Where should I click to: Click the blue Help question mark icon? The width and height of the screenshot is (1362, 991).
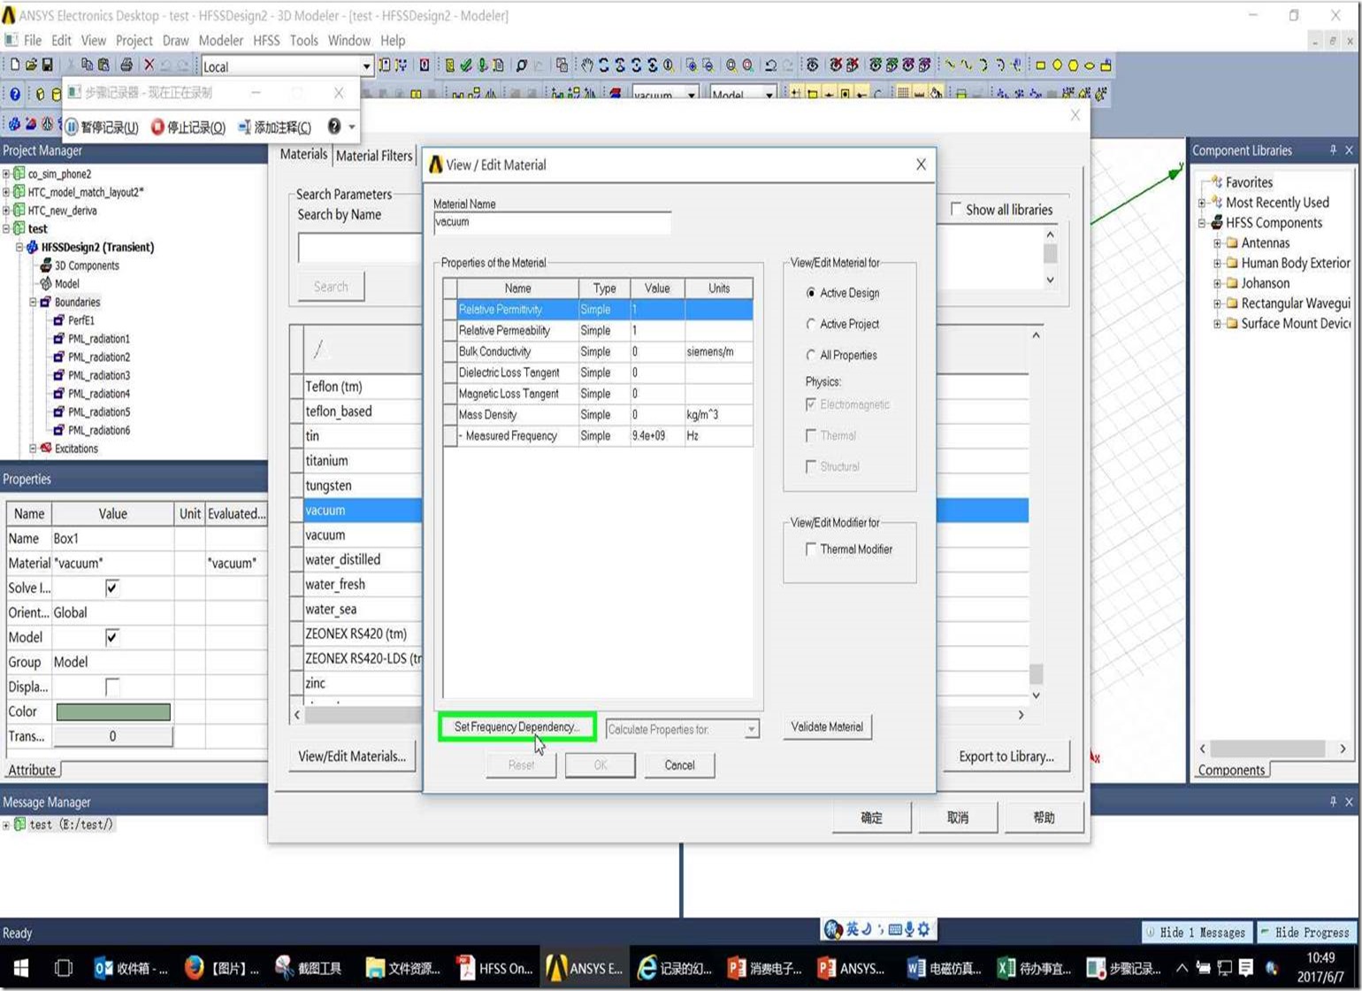click(x=15, y=94)
